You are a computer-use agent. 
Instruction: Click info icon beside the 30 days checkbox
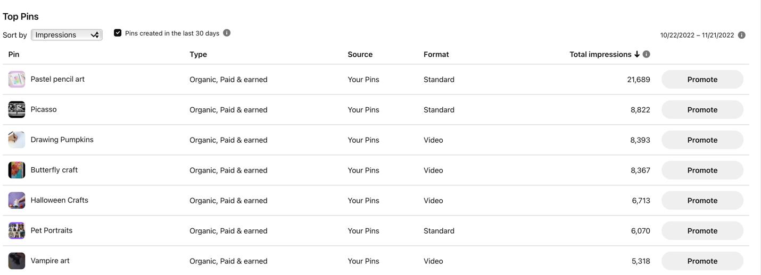point(227,33)
